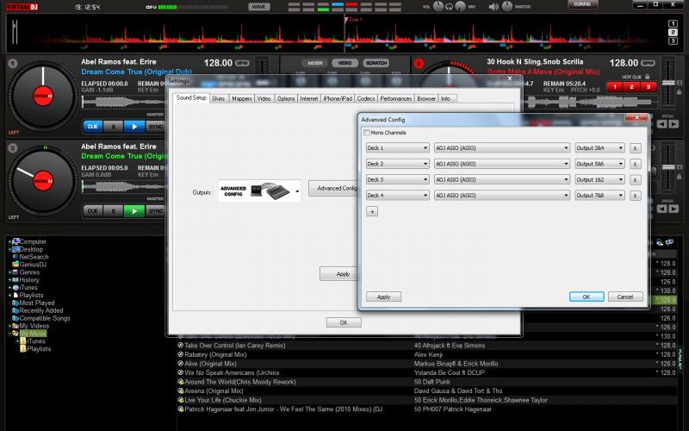Switch to the iPhone/iPad tab
The width and height of the screenshot is (689, 431).
pyautogui.click(x=338, y=99)
